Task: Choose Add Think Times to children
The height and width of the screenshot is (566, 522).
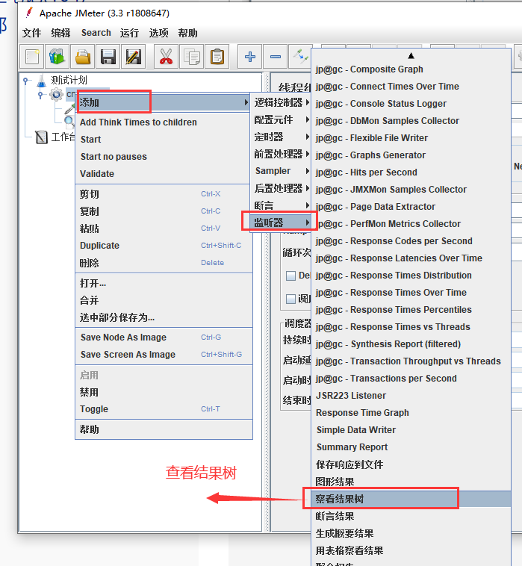Action: coord(164,122)
